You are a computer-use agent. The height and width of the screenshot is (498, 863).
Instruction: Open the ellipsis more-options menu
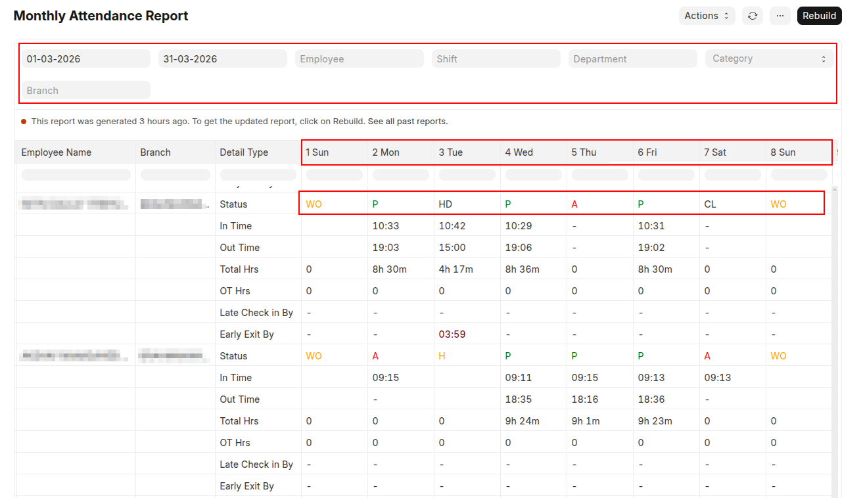[780, 15]
